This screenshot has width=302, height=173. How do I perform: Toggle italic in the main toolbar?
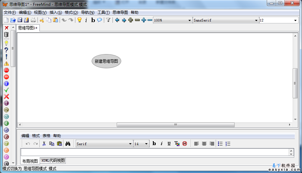coord(86,20)
